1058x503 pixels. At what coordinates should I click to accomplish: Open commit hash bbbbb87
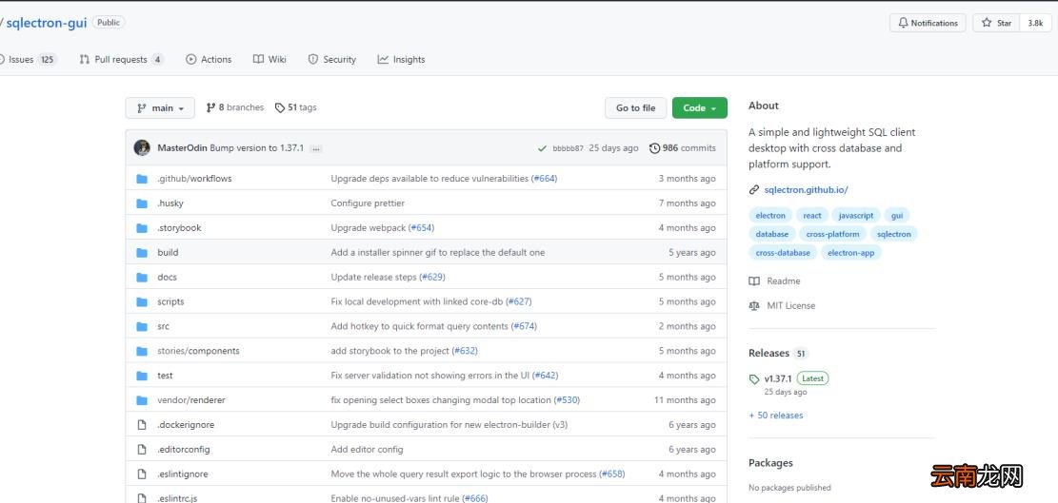click(x=568, y=148)
